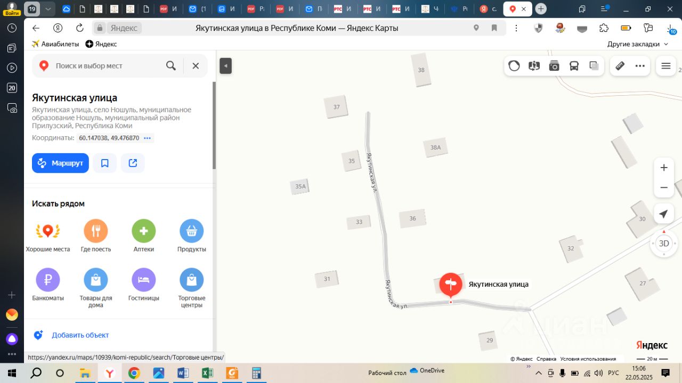The image size is (682, 383).
Task: Switch the map to 3D view
Action: point(664,244)
